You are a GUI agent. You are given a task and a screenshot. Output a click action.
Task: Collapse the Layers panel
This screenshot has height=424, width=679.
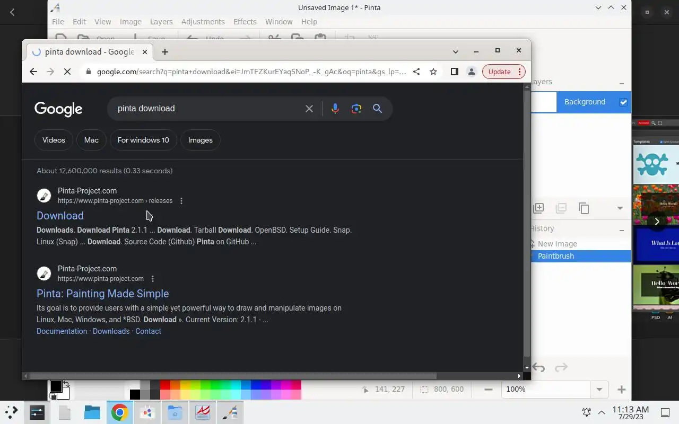click(622, 83)
